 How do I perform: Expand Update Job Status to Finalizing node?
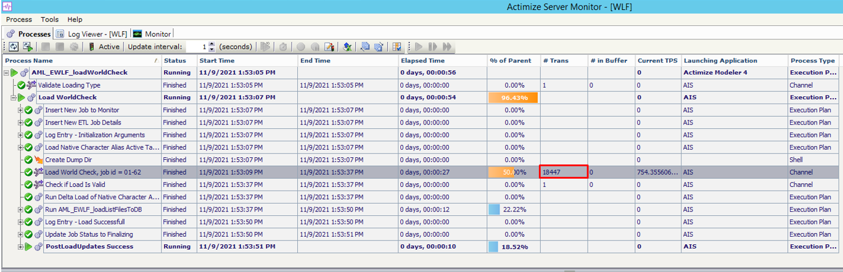20,234
